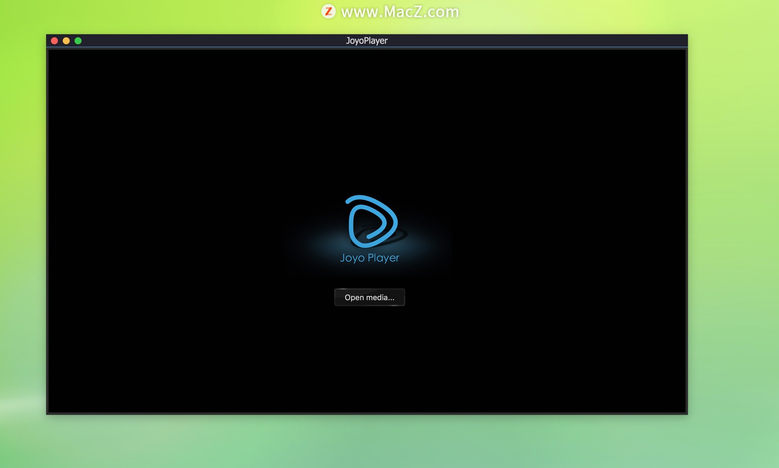
Task: Click the red Z MacZ watermark icon
Action: pyautogui.click(x=328, y=11)
